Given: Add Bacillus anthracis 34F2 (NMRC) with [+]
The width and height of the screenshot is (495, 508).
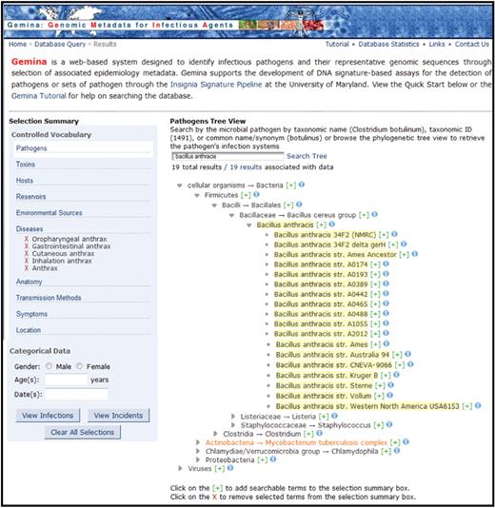Looking at the screenshot, I should (x=384, y=235).
